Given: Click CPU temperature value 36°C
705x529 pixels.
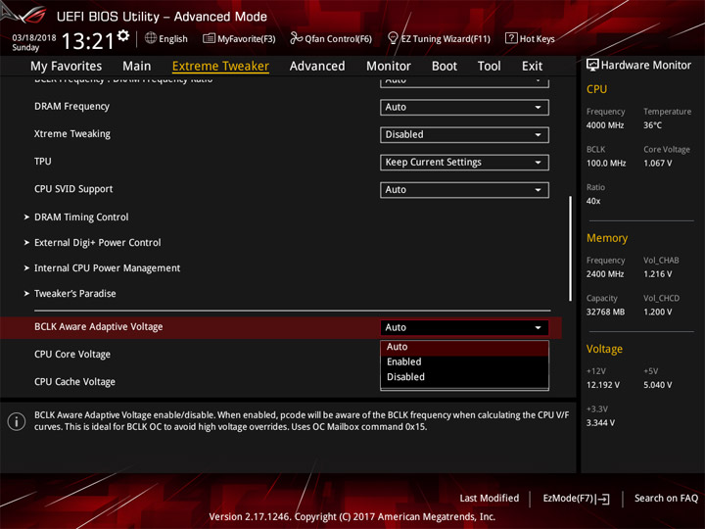Looking at the screenshot, I should point(652,125).
